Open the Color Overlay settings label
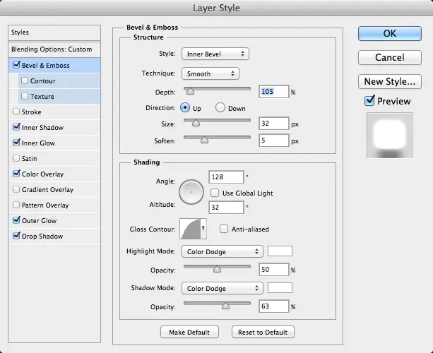The image size is (433, 353). point(43,174)
